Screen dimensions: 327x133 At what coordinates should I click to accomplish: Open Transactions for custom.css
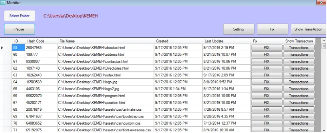point(299,123)
